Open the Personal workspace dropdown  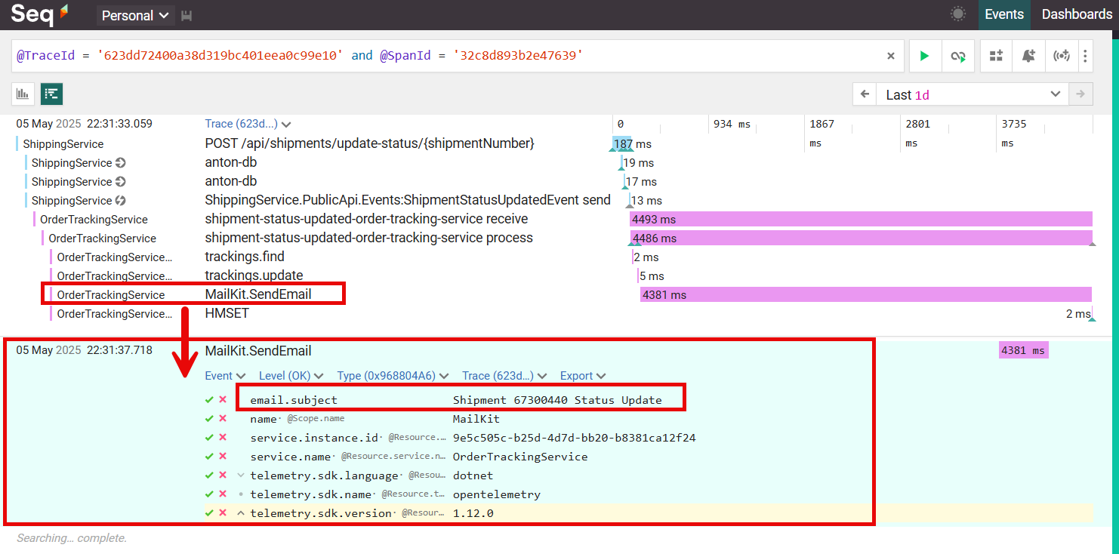136,16
